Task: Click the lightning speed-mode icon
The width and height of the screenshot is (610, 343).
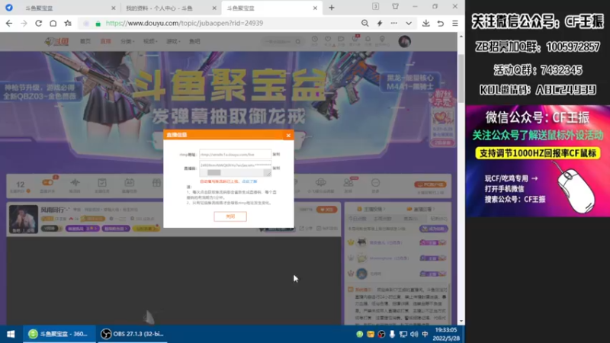Action: click(379, 24)
